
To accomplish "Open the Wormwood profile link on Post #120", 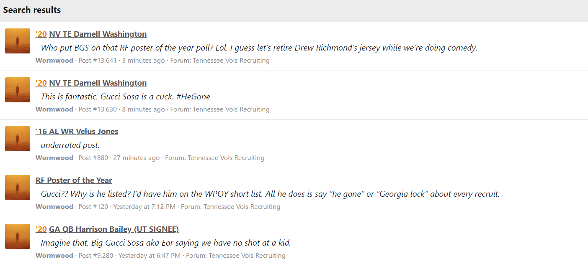I will 54,207.
